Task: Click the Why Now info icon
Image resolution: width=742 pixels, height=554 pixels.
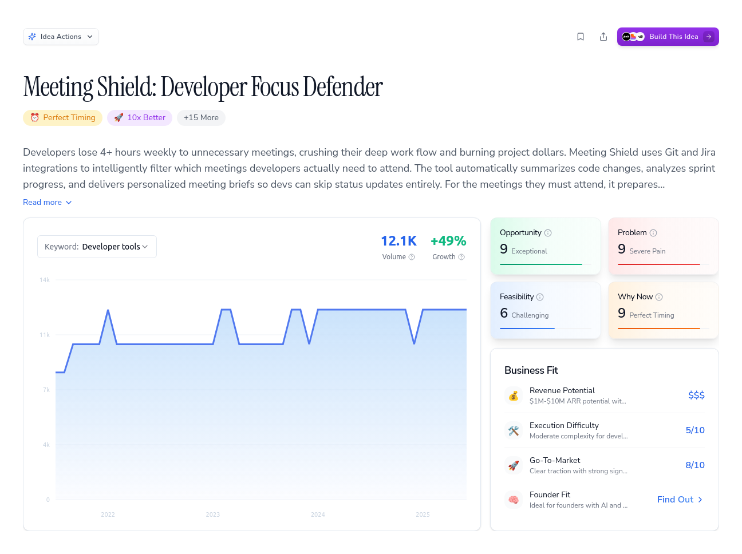Action: (659, 297)
